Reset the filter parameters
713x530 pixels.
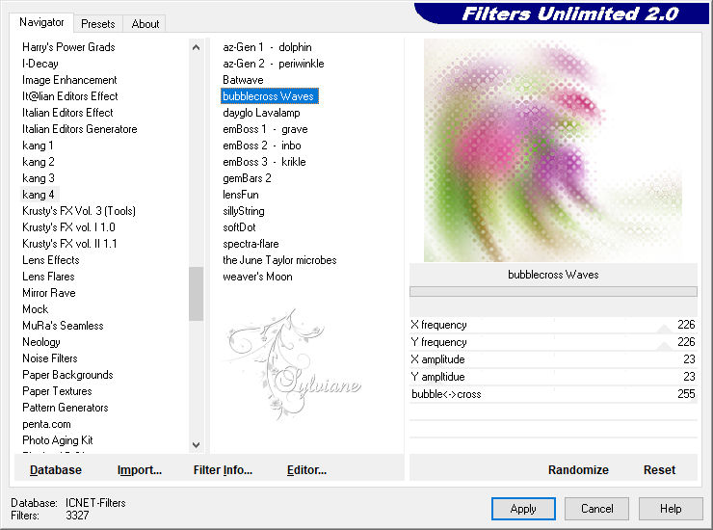point(659,469)
